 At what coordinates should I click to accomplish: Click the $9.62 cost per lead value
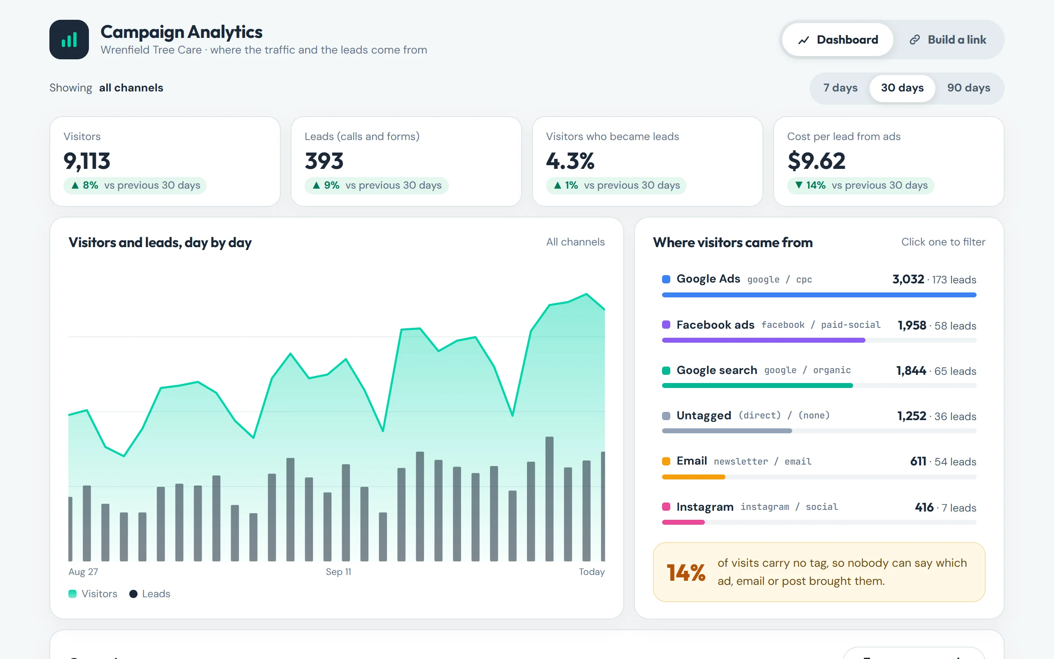pyautogui.click(x=816, y=161)
